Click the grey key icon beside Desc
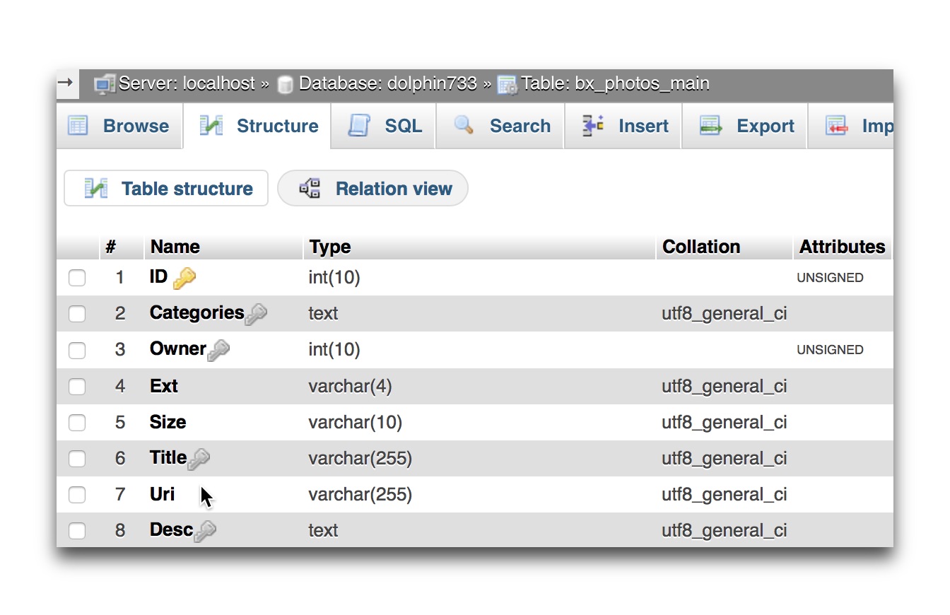950x615 pixels. [x=205, y=532]
